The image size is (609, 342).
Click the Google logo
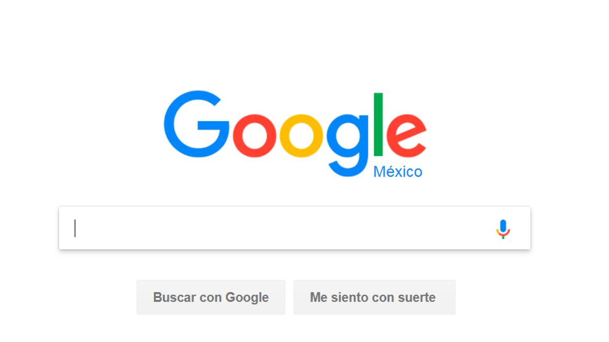tap(295, 134)
